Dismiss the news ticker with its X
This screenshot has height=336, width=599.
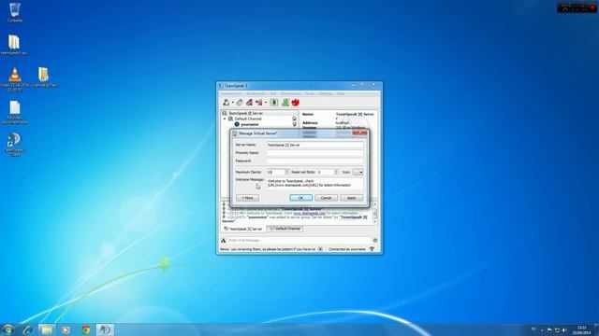[320, 249]
